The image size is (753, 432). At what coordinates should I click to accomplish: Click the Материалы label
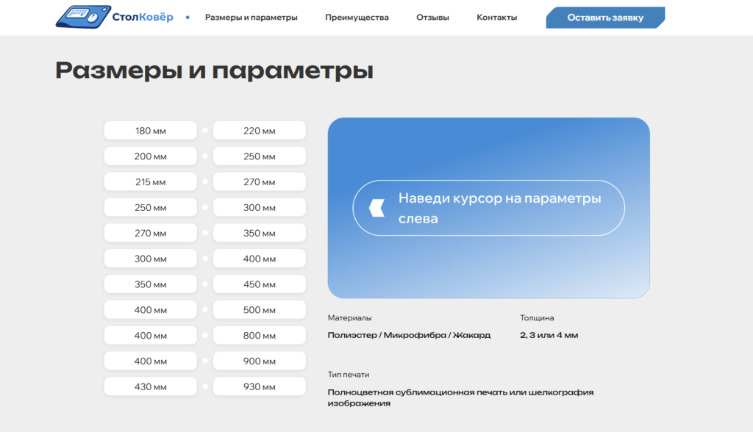pos(349,318)
